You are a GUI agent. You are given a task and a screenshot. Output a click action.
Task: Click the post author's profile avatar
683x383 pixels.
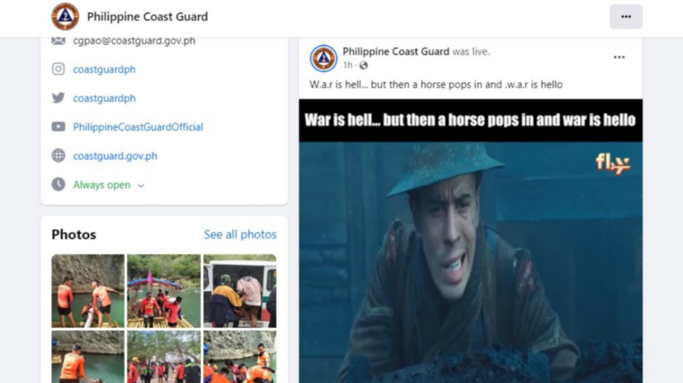pos(324,58)
